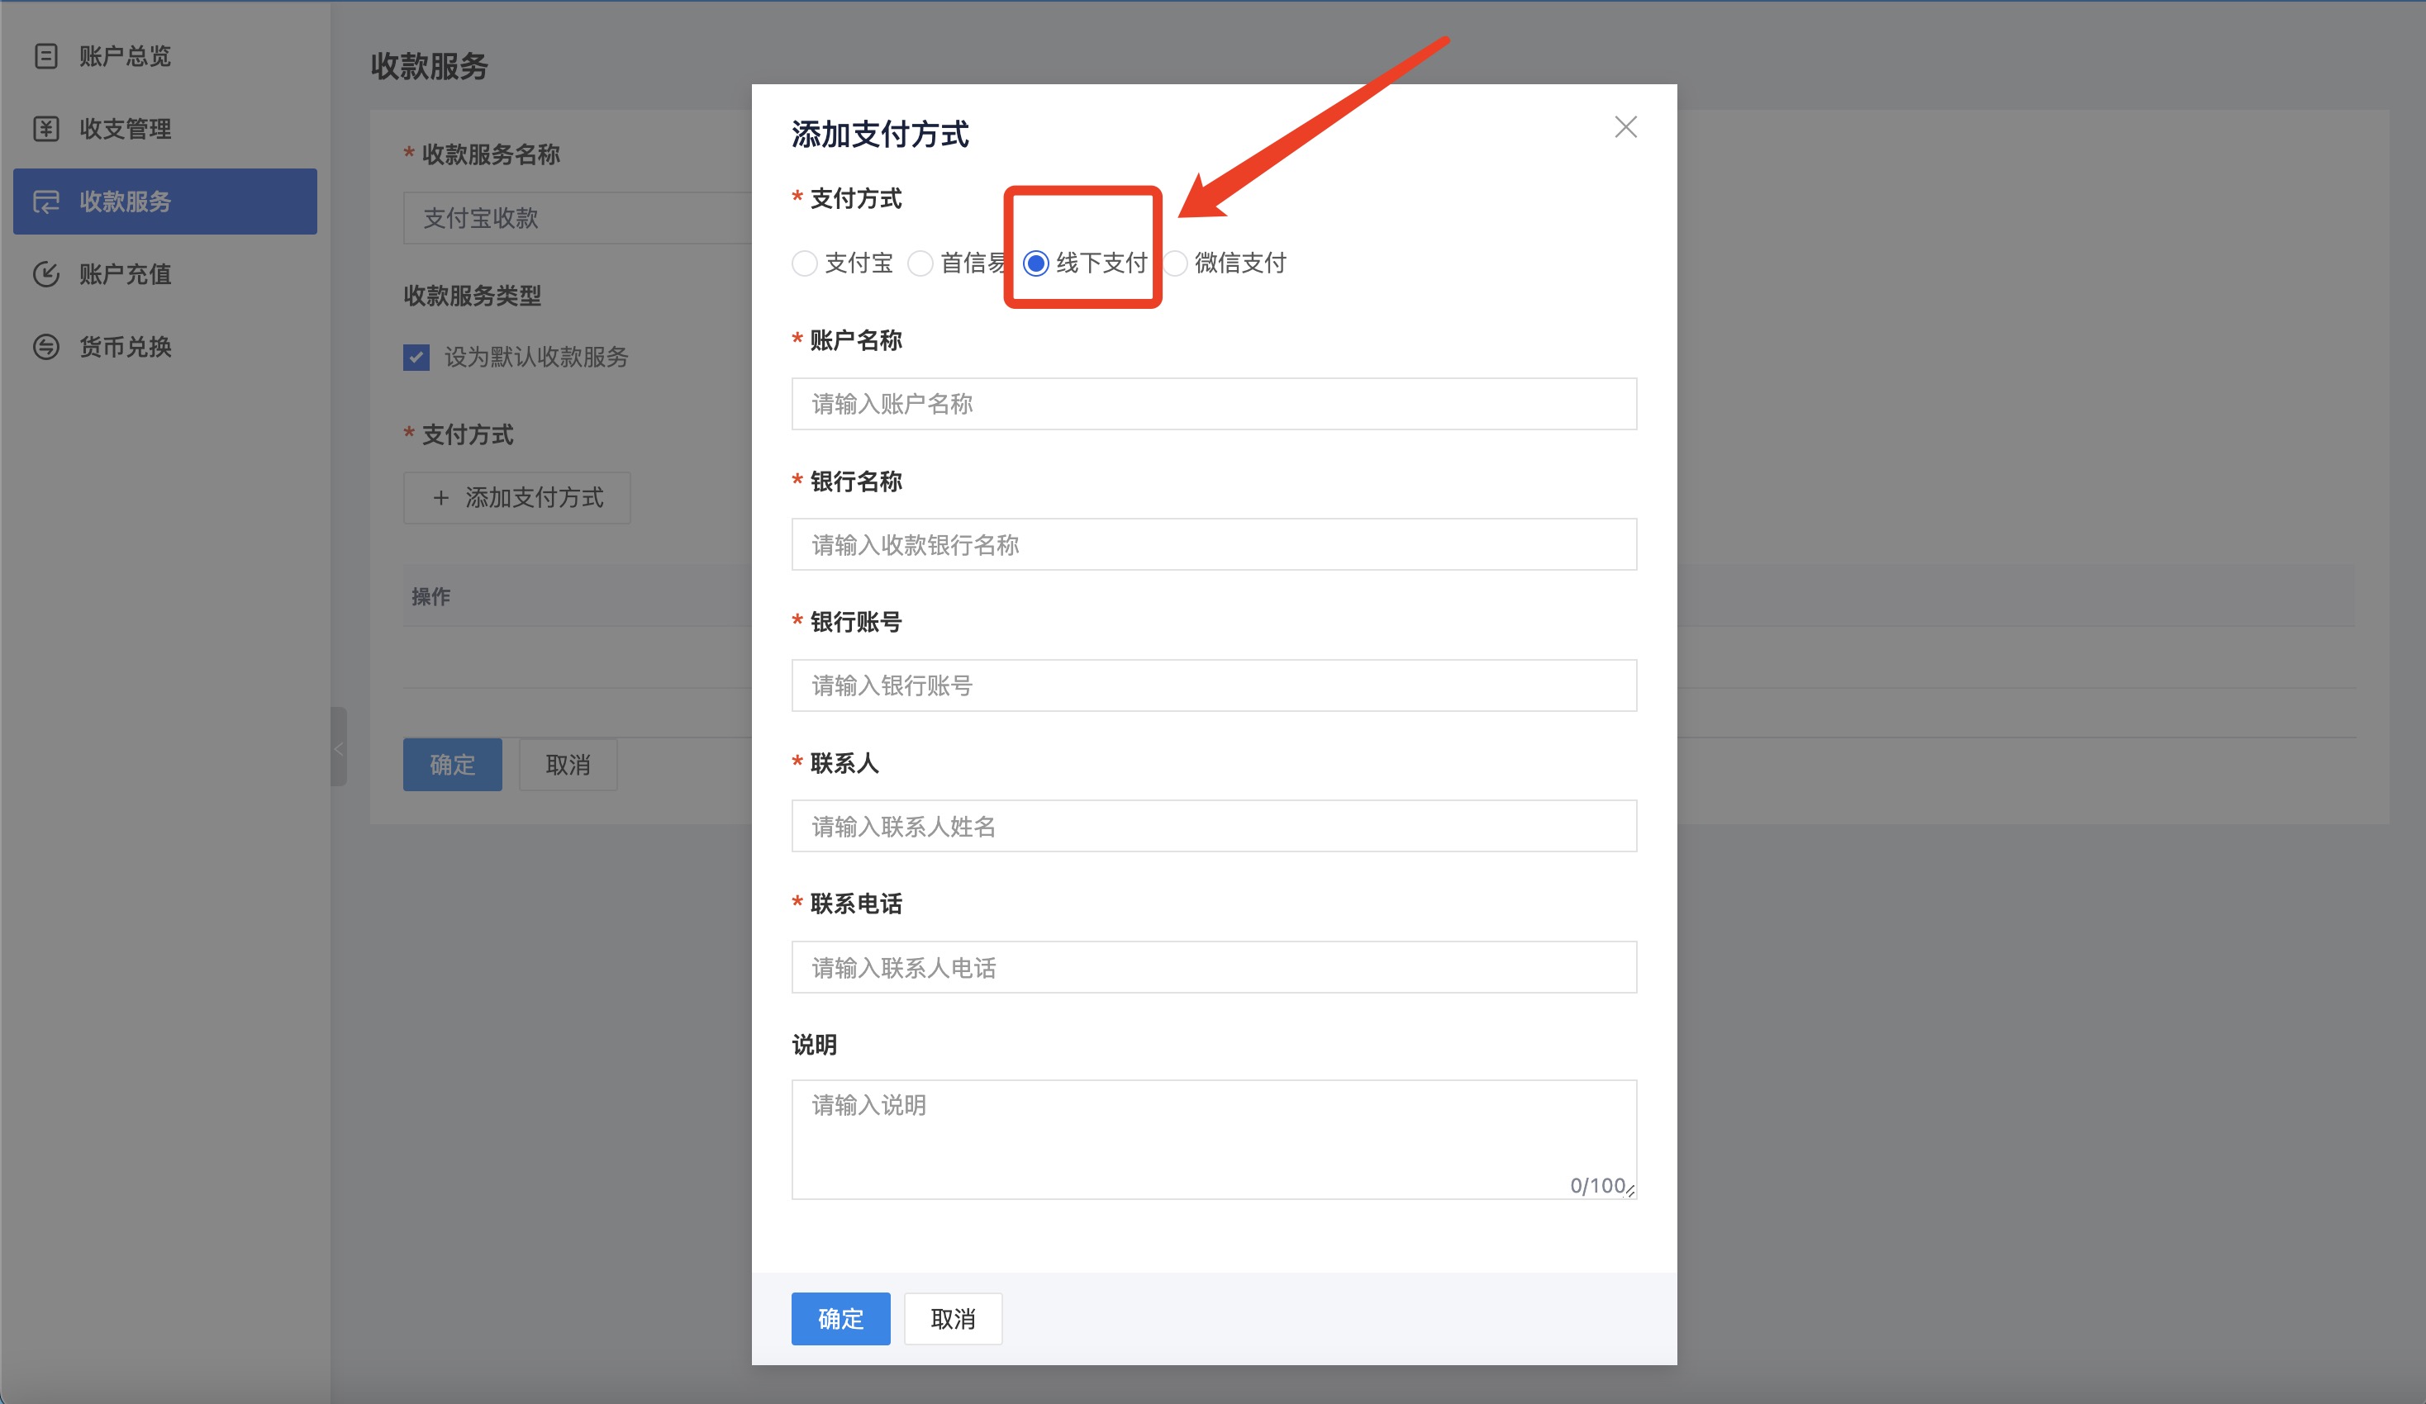Open 收支管理 menu item

164,129
